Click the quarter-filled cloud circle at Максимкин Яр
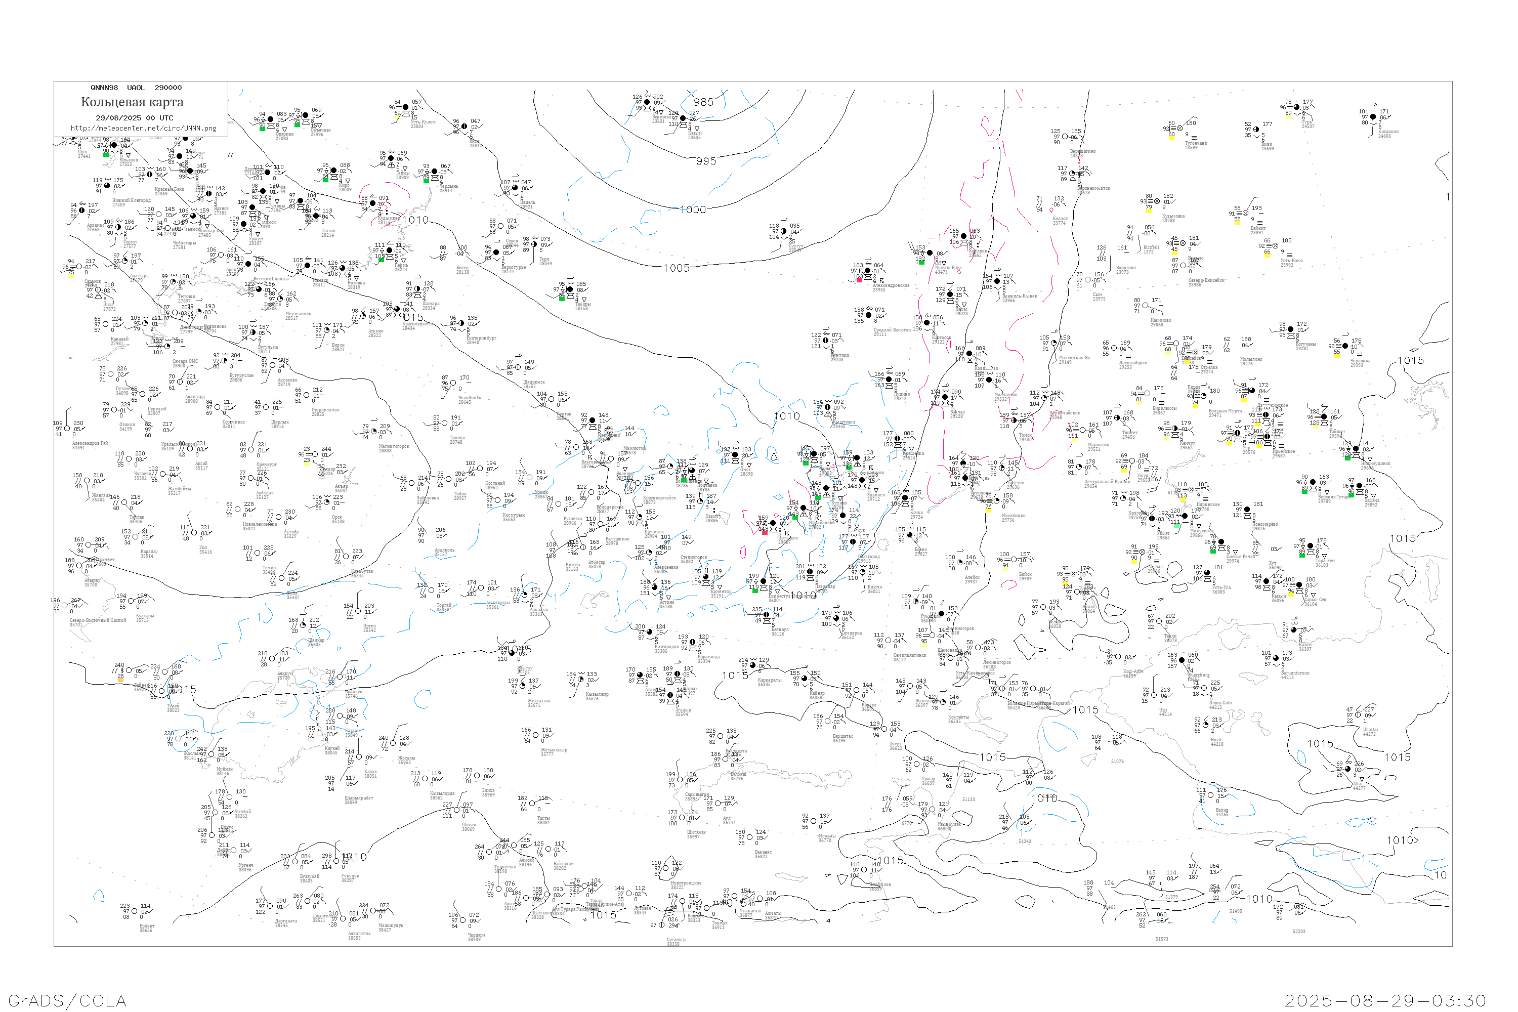This screenshot has height=1012, width=1518. coord(1054,343)
